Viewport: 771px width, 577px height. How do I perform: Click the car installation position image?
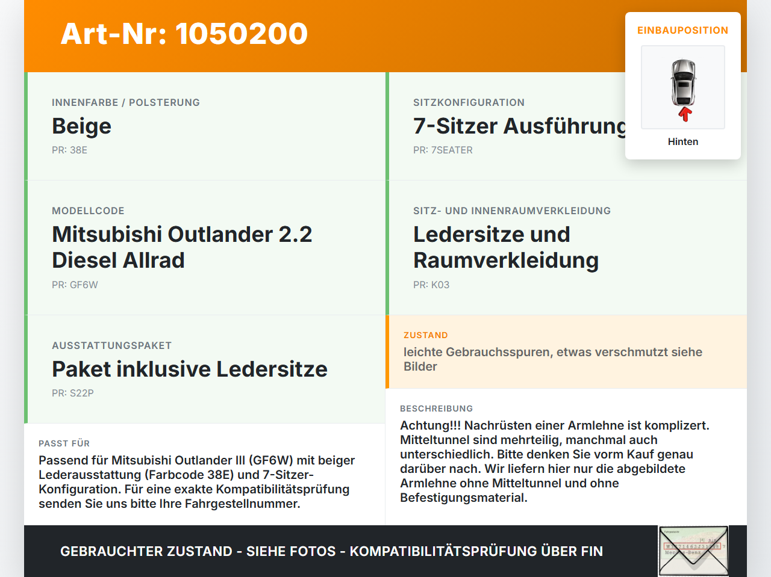click(683, 87)
